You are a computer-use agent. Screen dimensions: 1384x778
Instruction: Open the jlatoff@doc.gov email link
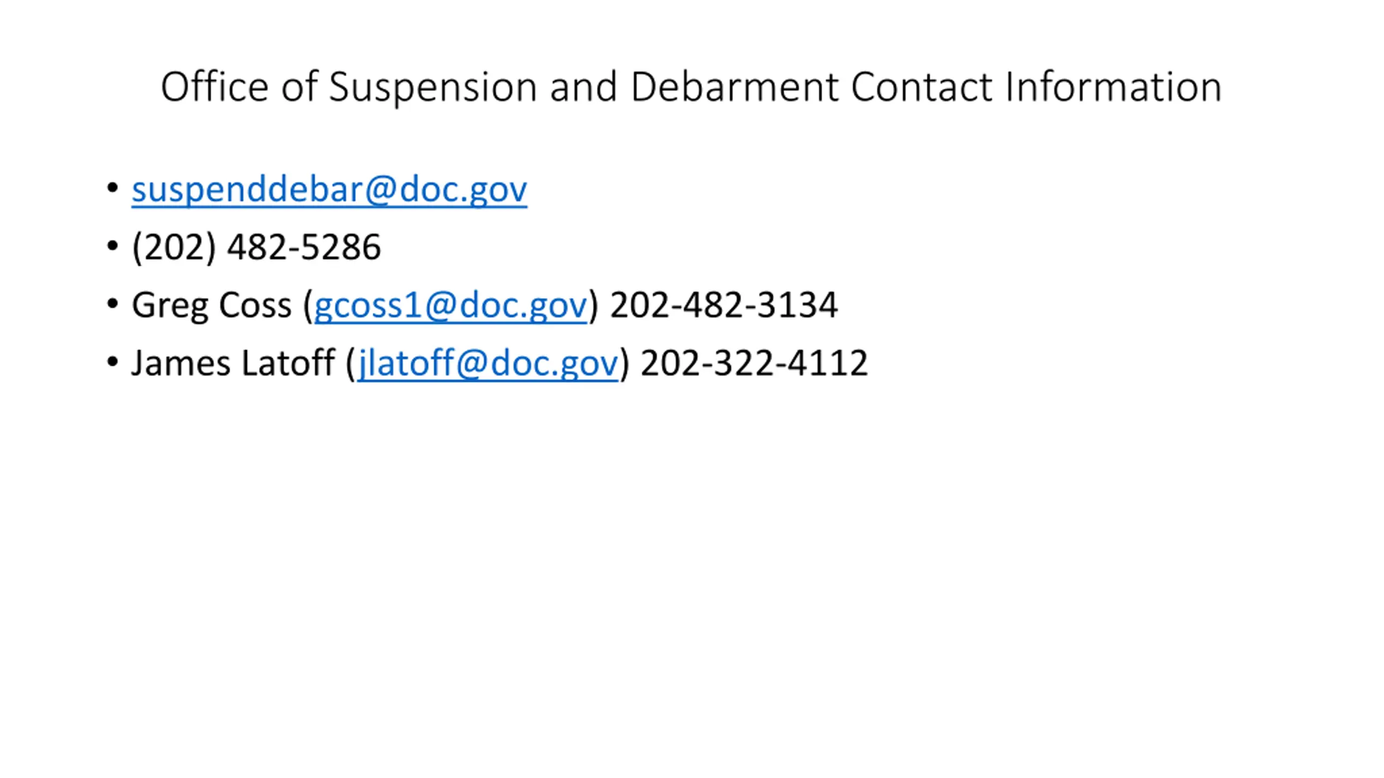click(x=488, y=363)
